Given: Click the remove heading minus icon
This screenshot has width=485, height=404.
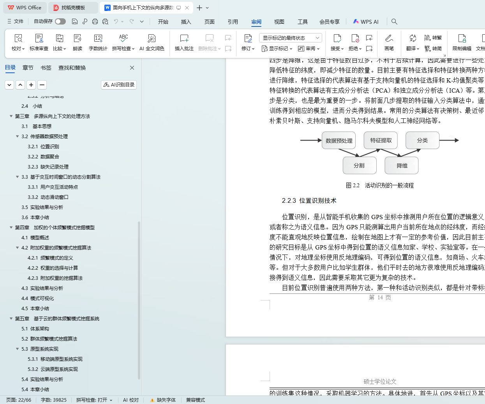Looking at the screenshot, I should 42,84.
